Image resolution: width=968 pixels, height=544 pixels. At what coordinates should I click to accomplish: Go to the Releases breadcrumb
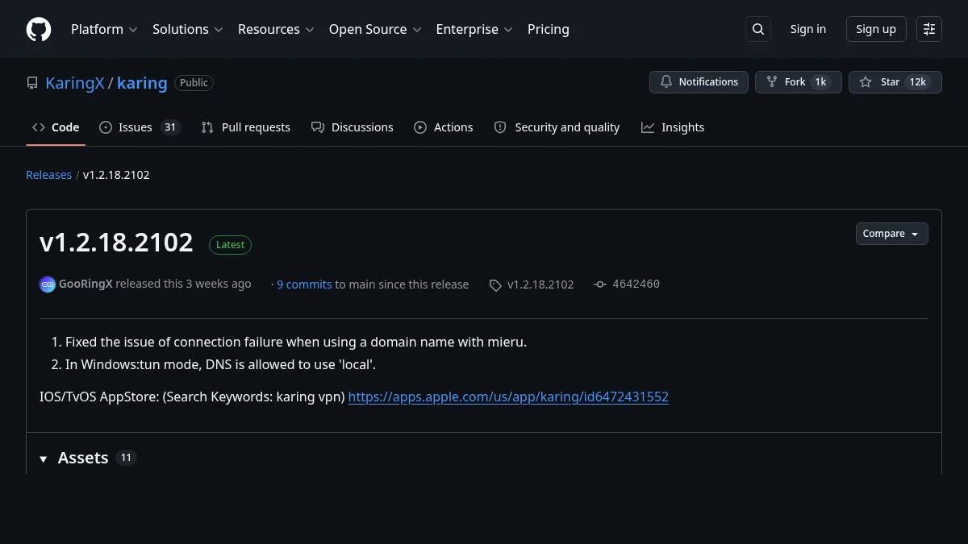pyautogui.click(x=48, y=175)
